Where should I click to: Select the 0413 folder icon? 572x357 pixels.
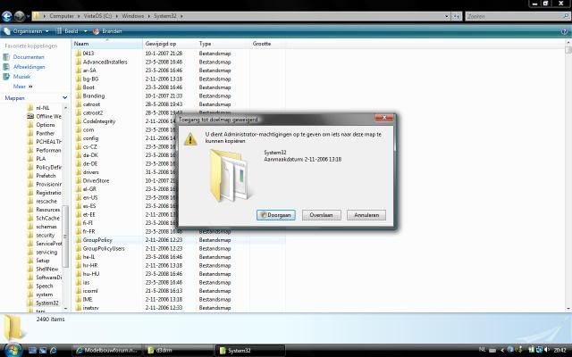[x=78, y=54]
